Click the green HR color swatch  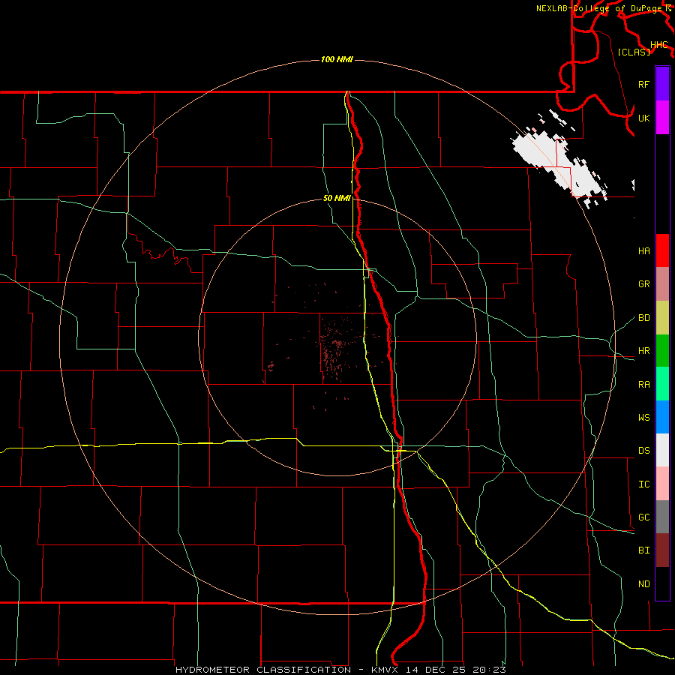tap(662, 350)
